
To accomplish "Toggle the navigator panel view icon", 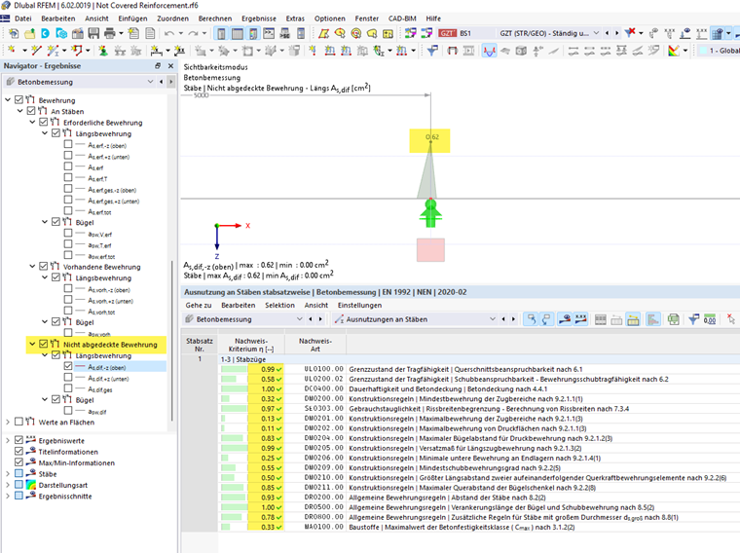I will 221,33.
